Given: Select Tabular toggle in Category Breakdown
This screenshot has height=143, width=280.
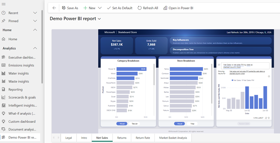Looking at the screenshot, I should (x=135, y=124).
